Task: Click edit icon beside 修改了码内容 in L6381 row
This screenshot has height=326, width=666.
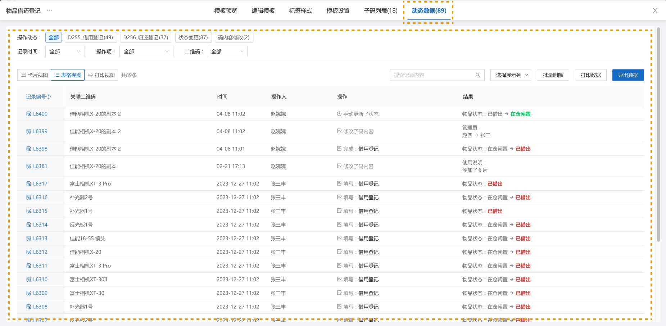Action: tap(339, 166)
